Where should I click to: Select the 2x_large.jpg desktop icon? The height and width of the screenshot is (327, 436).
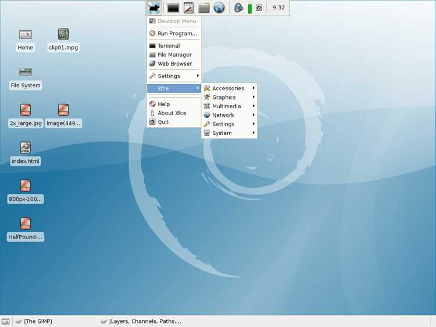click(x=26, y=116)
